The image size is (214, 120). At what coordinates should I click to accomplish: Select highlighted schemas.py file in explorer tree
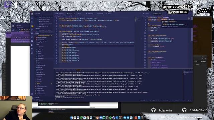(41, 59)
